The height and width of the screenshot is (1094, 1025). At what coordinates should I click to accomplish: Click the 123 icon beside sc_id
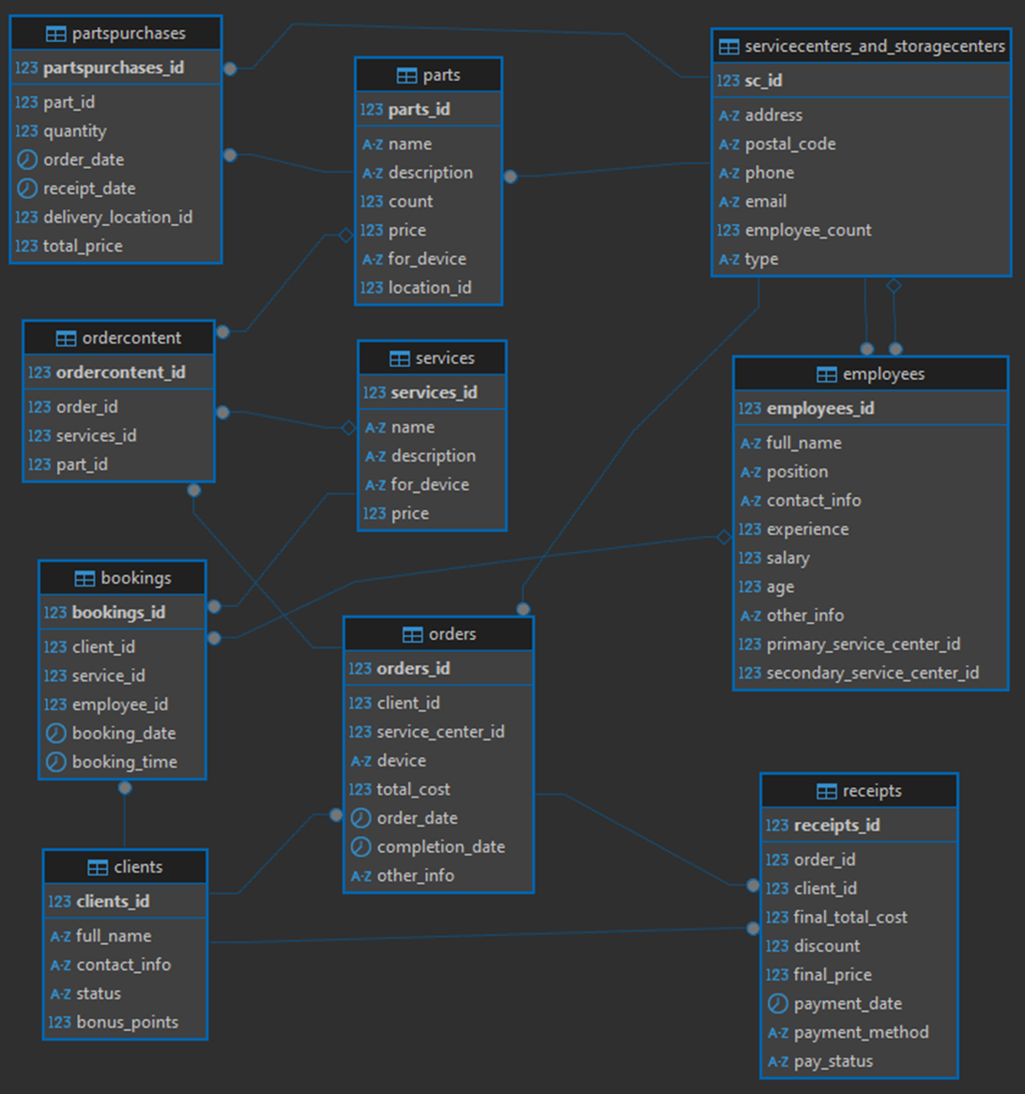728,81
